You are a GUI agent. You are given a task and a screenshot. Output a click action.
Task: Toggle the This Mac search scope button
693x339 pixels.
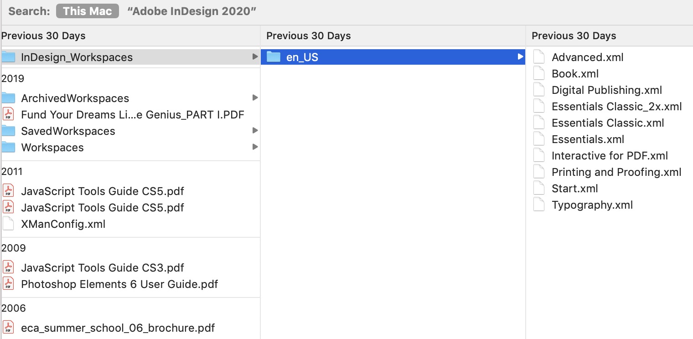point(87,11)
